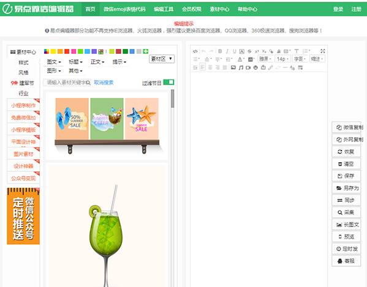Image resolution: width=367 pixels, height=287 pixels.
Task: Select the pink color swatch
Action: click(74, 51)
